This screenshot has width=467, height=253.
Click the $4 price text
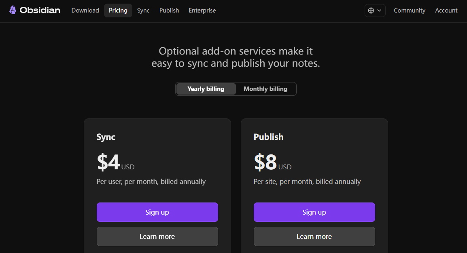[x=108, y=162]
